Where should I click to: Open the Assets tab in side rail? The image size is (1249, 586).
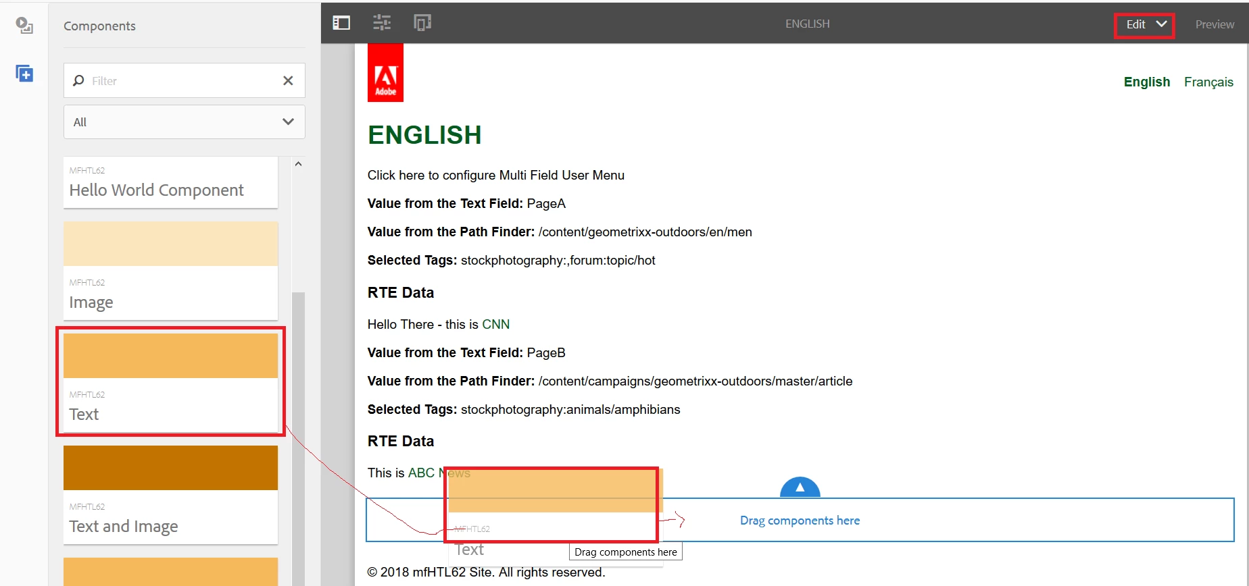pyautogui.click(x=24, y=26)
